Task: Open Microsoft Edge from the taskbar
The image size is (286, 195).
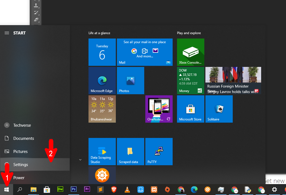Action: click(x=194, y=190)
